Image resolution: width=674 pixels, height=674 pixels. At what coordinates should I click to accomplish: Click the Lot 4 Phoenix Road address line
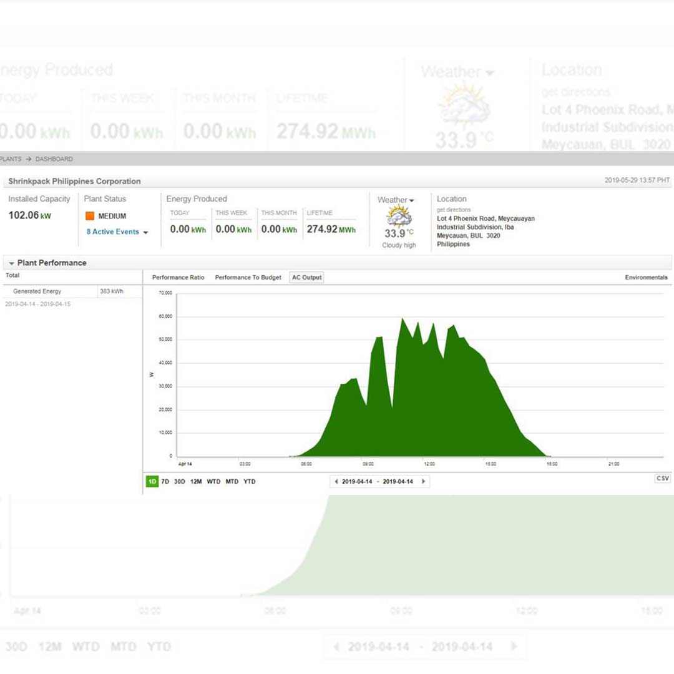[x=486, y=218]
